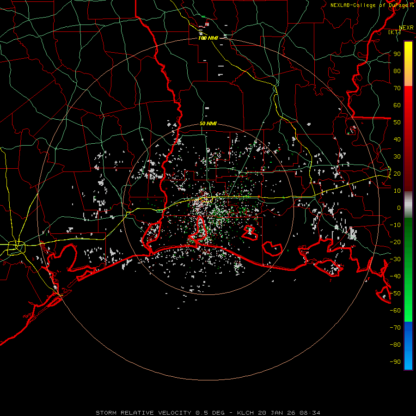This screenshot has width=416, height=416.
Task: Click the -80 value on velocity scale
Action: [x=395, y=345]
